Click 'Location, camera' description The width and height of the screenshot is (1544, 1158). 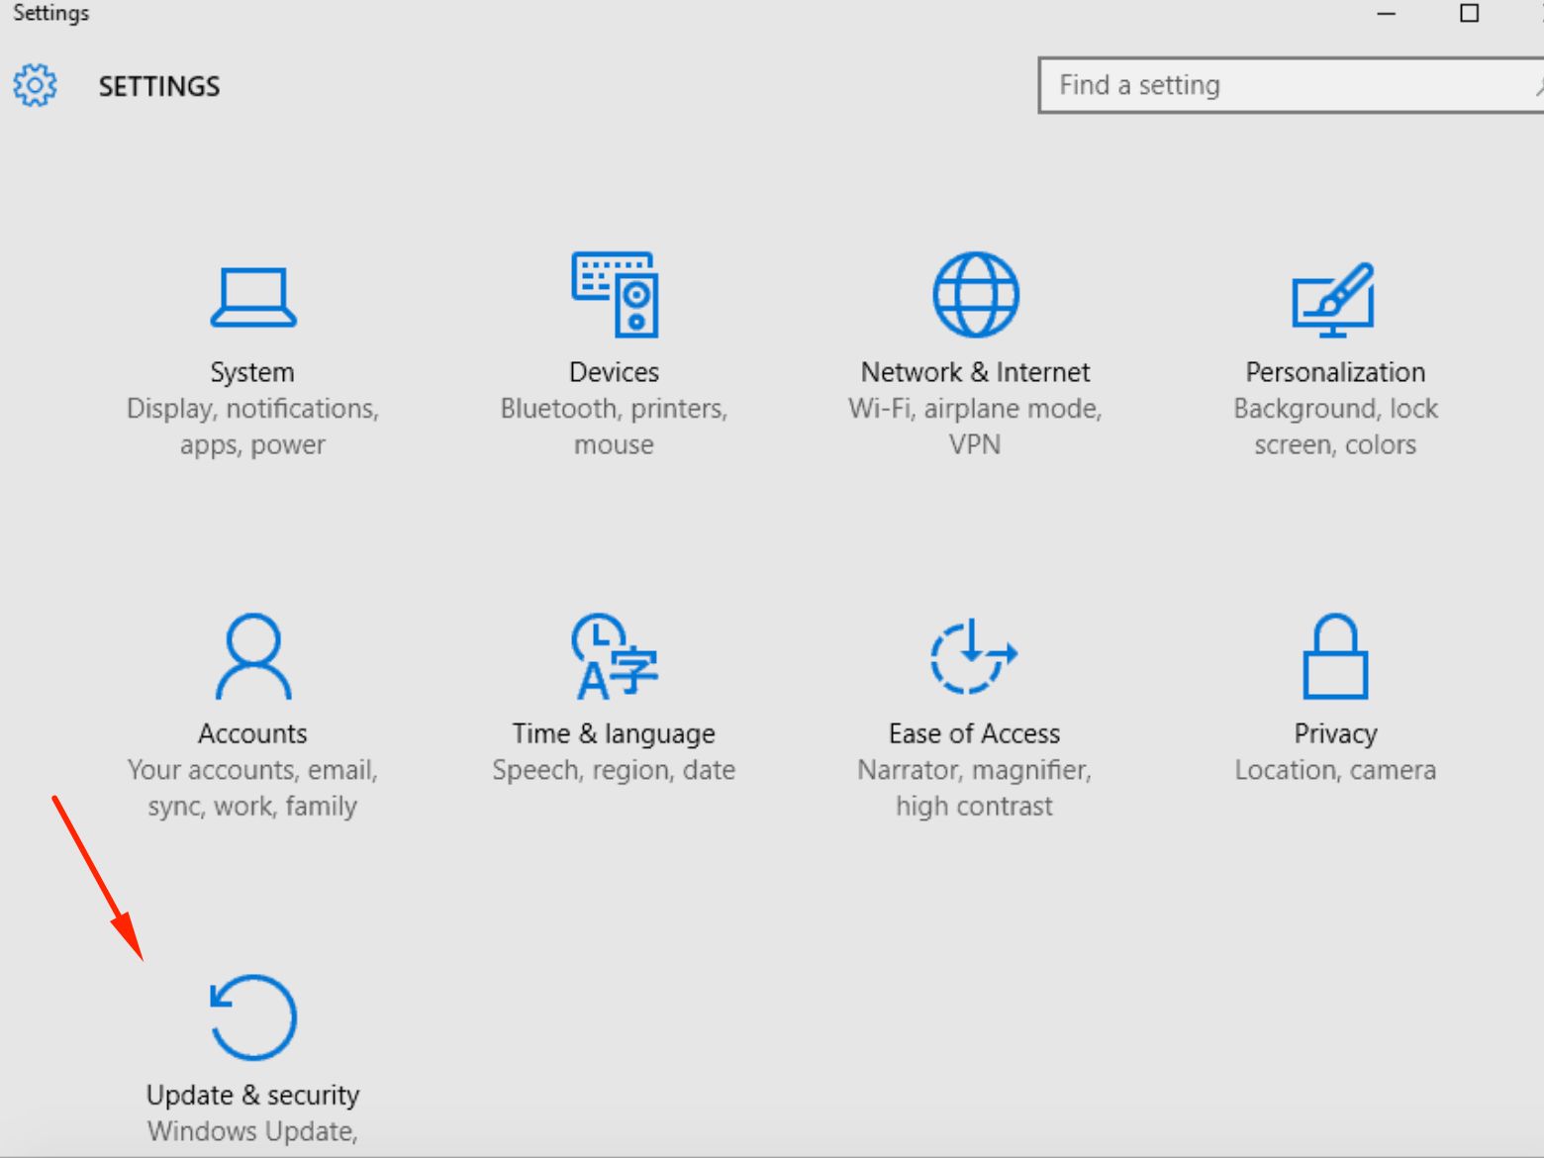(x=1335, y=770)
